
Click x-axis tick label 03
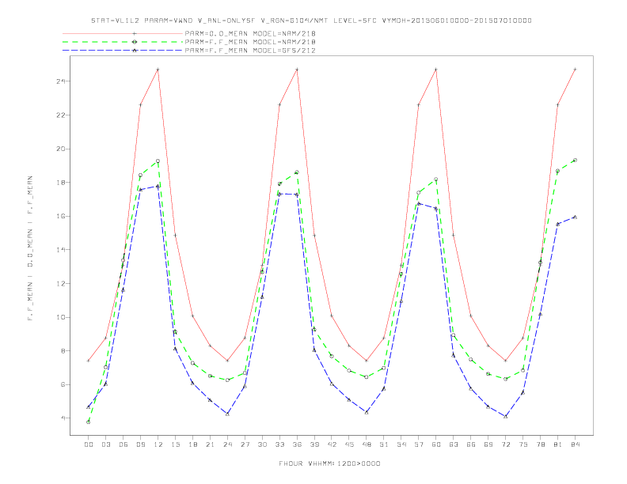pyautogui.click(x=105, y=444)
